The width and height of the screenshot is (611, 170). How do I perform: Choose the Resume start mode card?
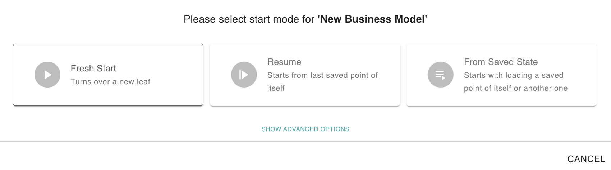(x=305, y=75)
